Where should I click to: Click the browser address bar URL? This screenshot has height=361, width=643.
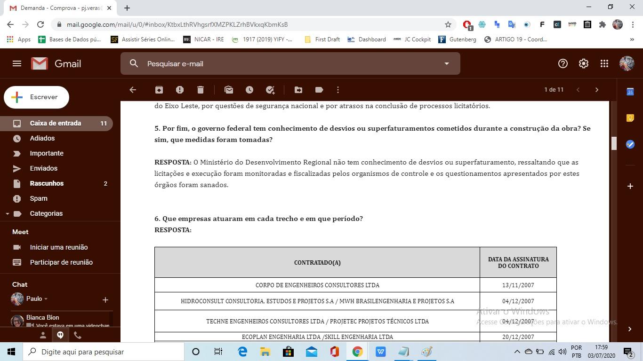(x=177, y=24)
